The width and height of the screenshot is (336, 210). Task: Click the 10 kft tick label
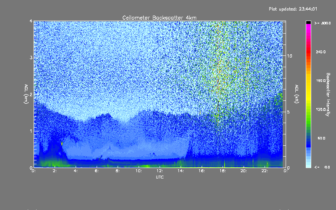(x=289, y=56)
